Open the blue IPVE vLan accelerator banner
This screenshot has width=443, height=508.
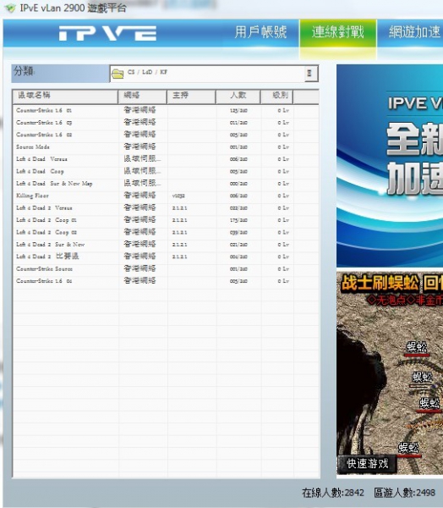tap(390, 166)
